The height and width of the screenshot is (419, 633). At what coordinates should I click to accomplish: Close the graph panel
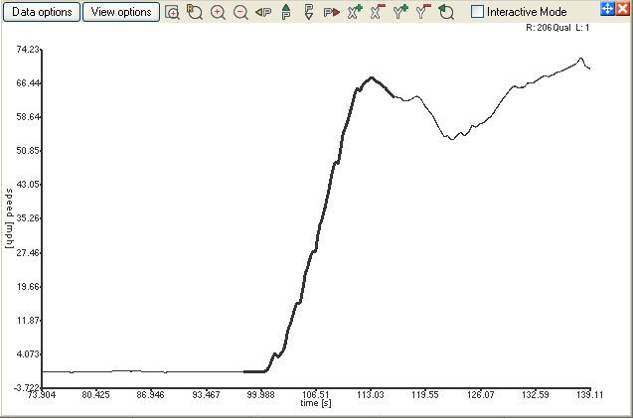(622, 9)
